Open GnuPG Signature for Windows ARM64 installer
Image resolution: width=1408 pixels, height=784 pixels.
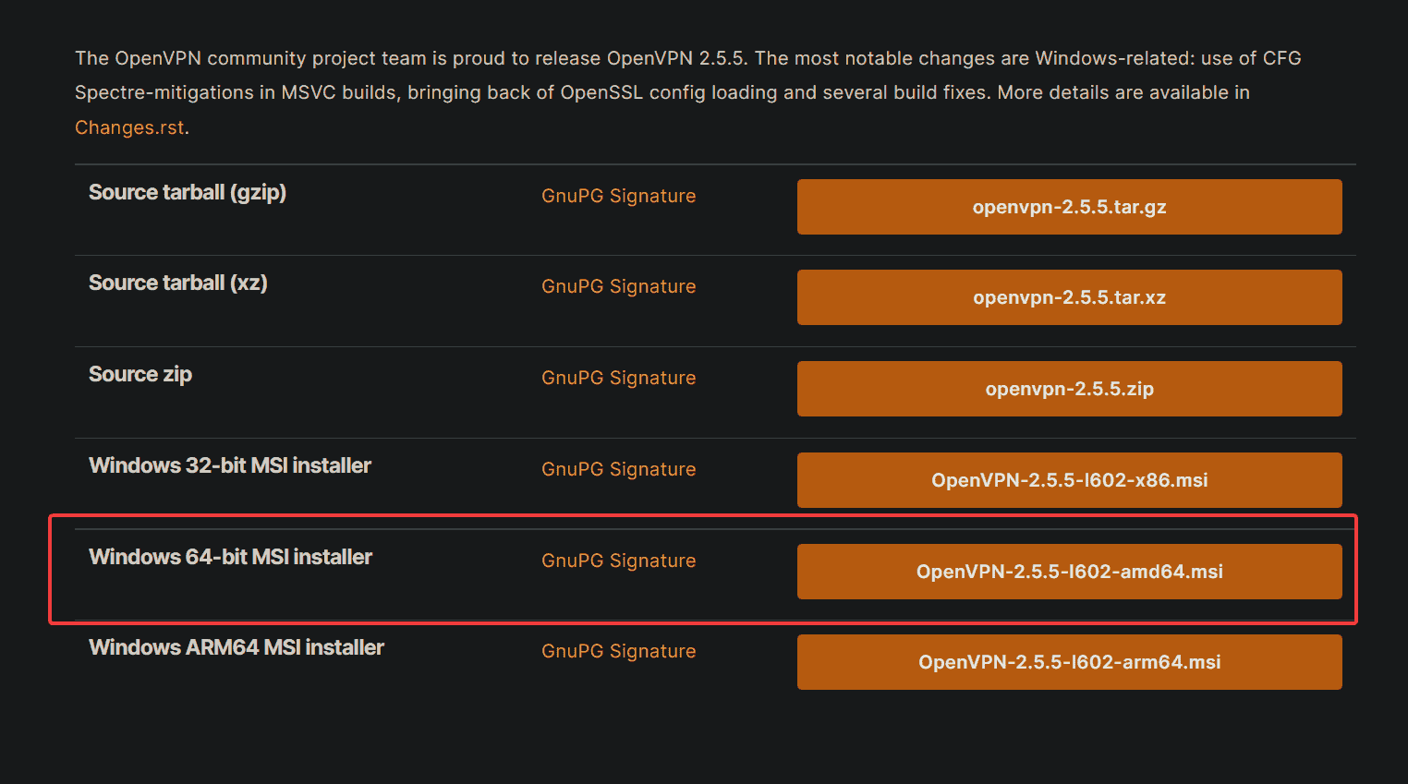[x=618, y=651]
